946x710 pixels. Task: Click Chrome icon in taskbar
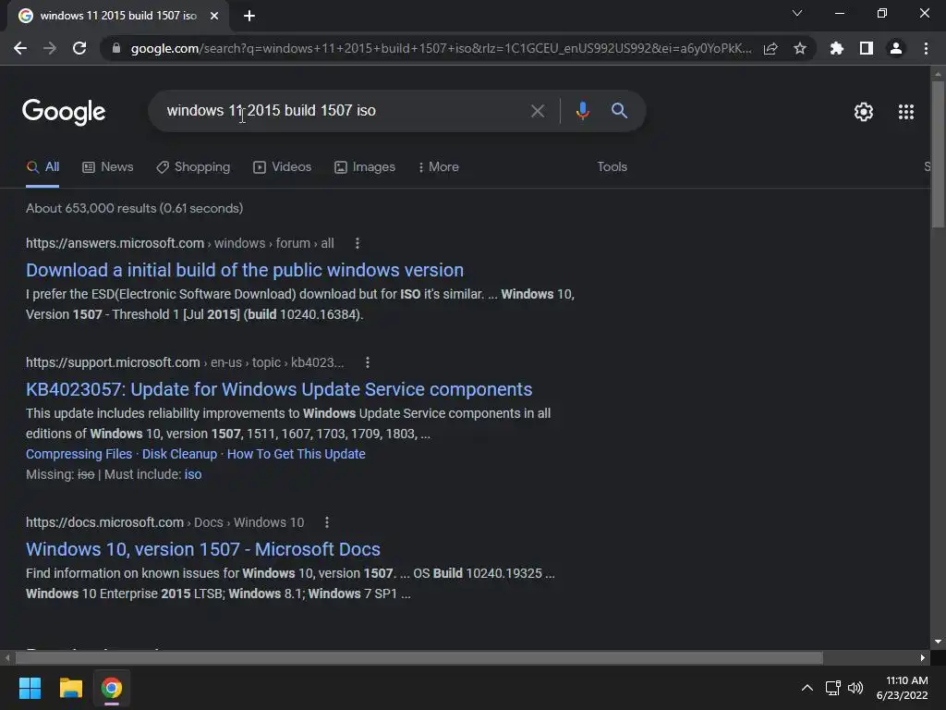(112, 688)
